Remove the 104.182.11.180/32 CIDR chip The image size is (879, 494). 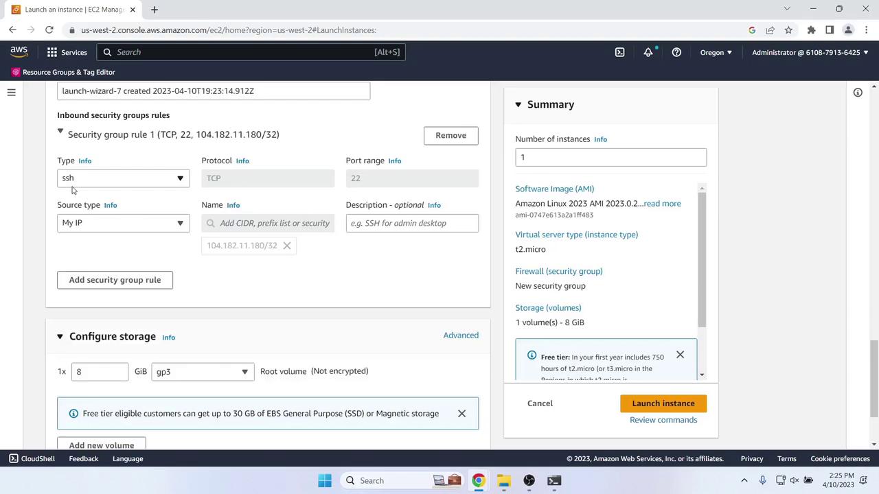tap(287, 246)
